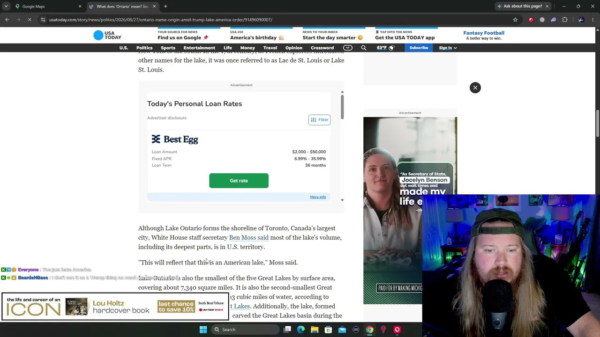Open the Filter button in loan rates ad

pyautogui.click(x=320, y=120)
